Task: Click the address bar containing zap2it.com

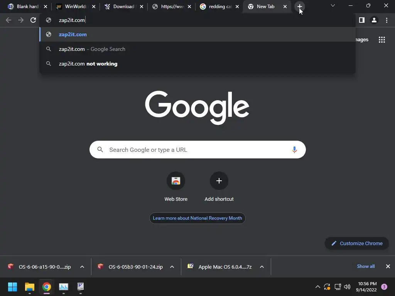Action: click(197, 20)
